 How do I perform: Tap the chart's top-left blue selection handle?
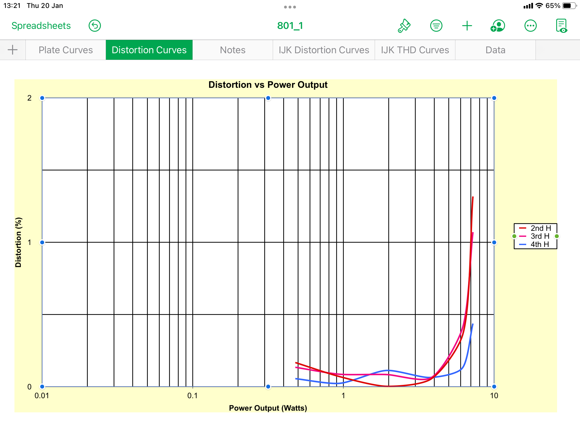pos(42,98)
